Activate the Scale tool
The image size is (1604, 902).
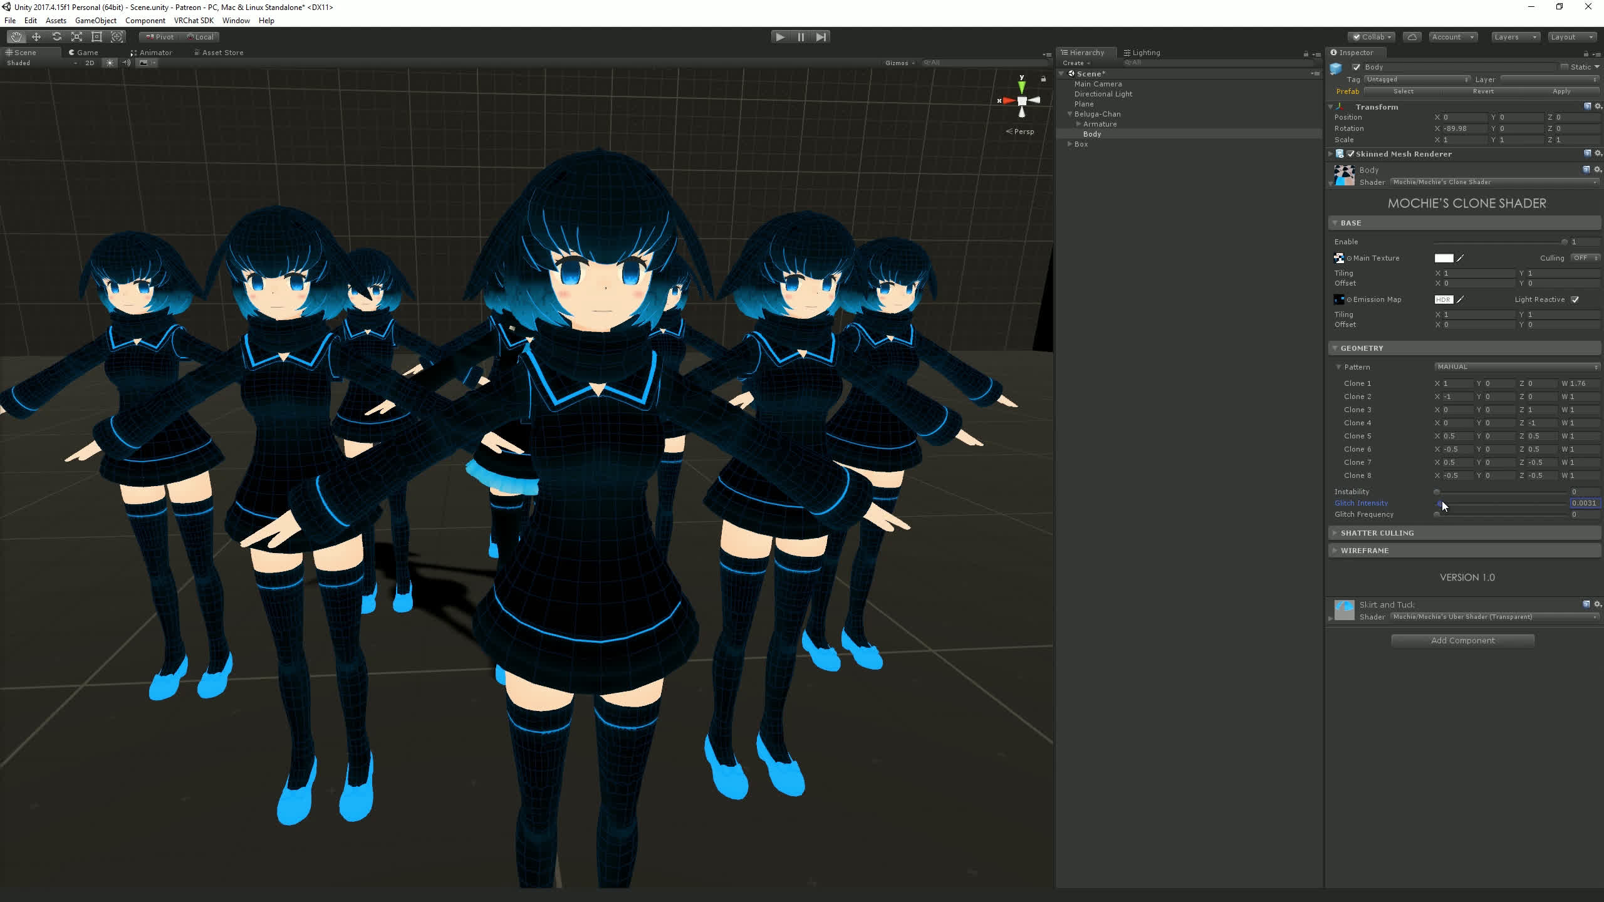click(x=76, y=36)
